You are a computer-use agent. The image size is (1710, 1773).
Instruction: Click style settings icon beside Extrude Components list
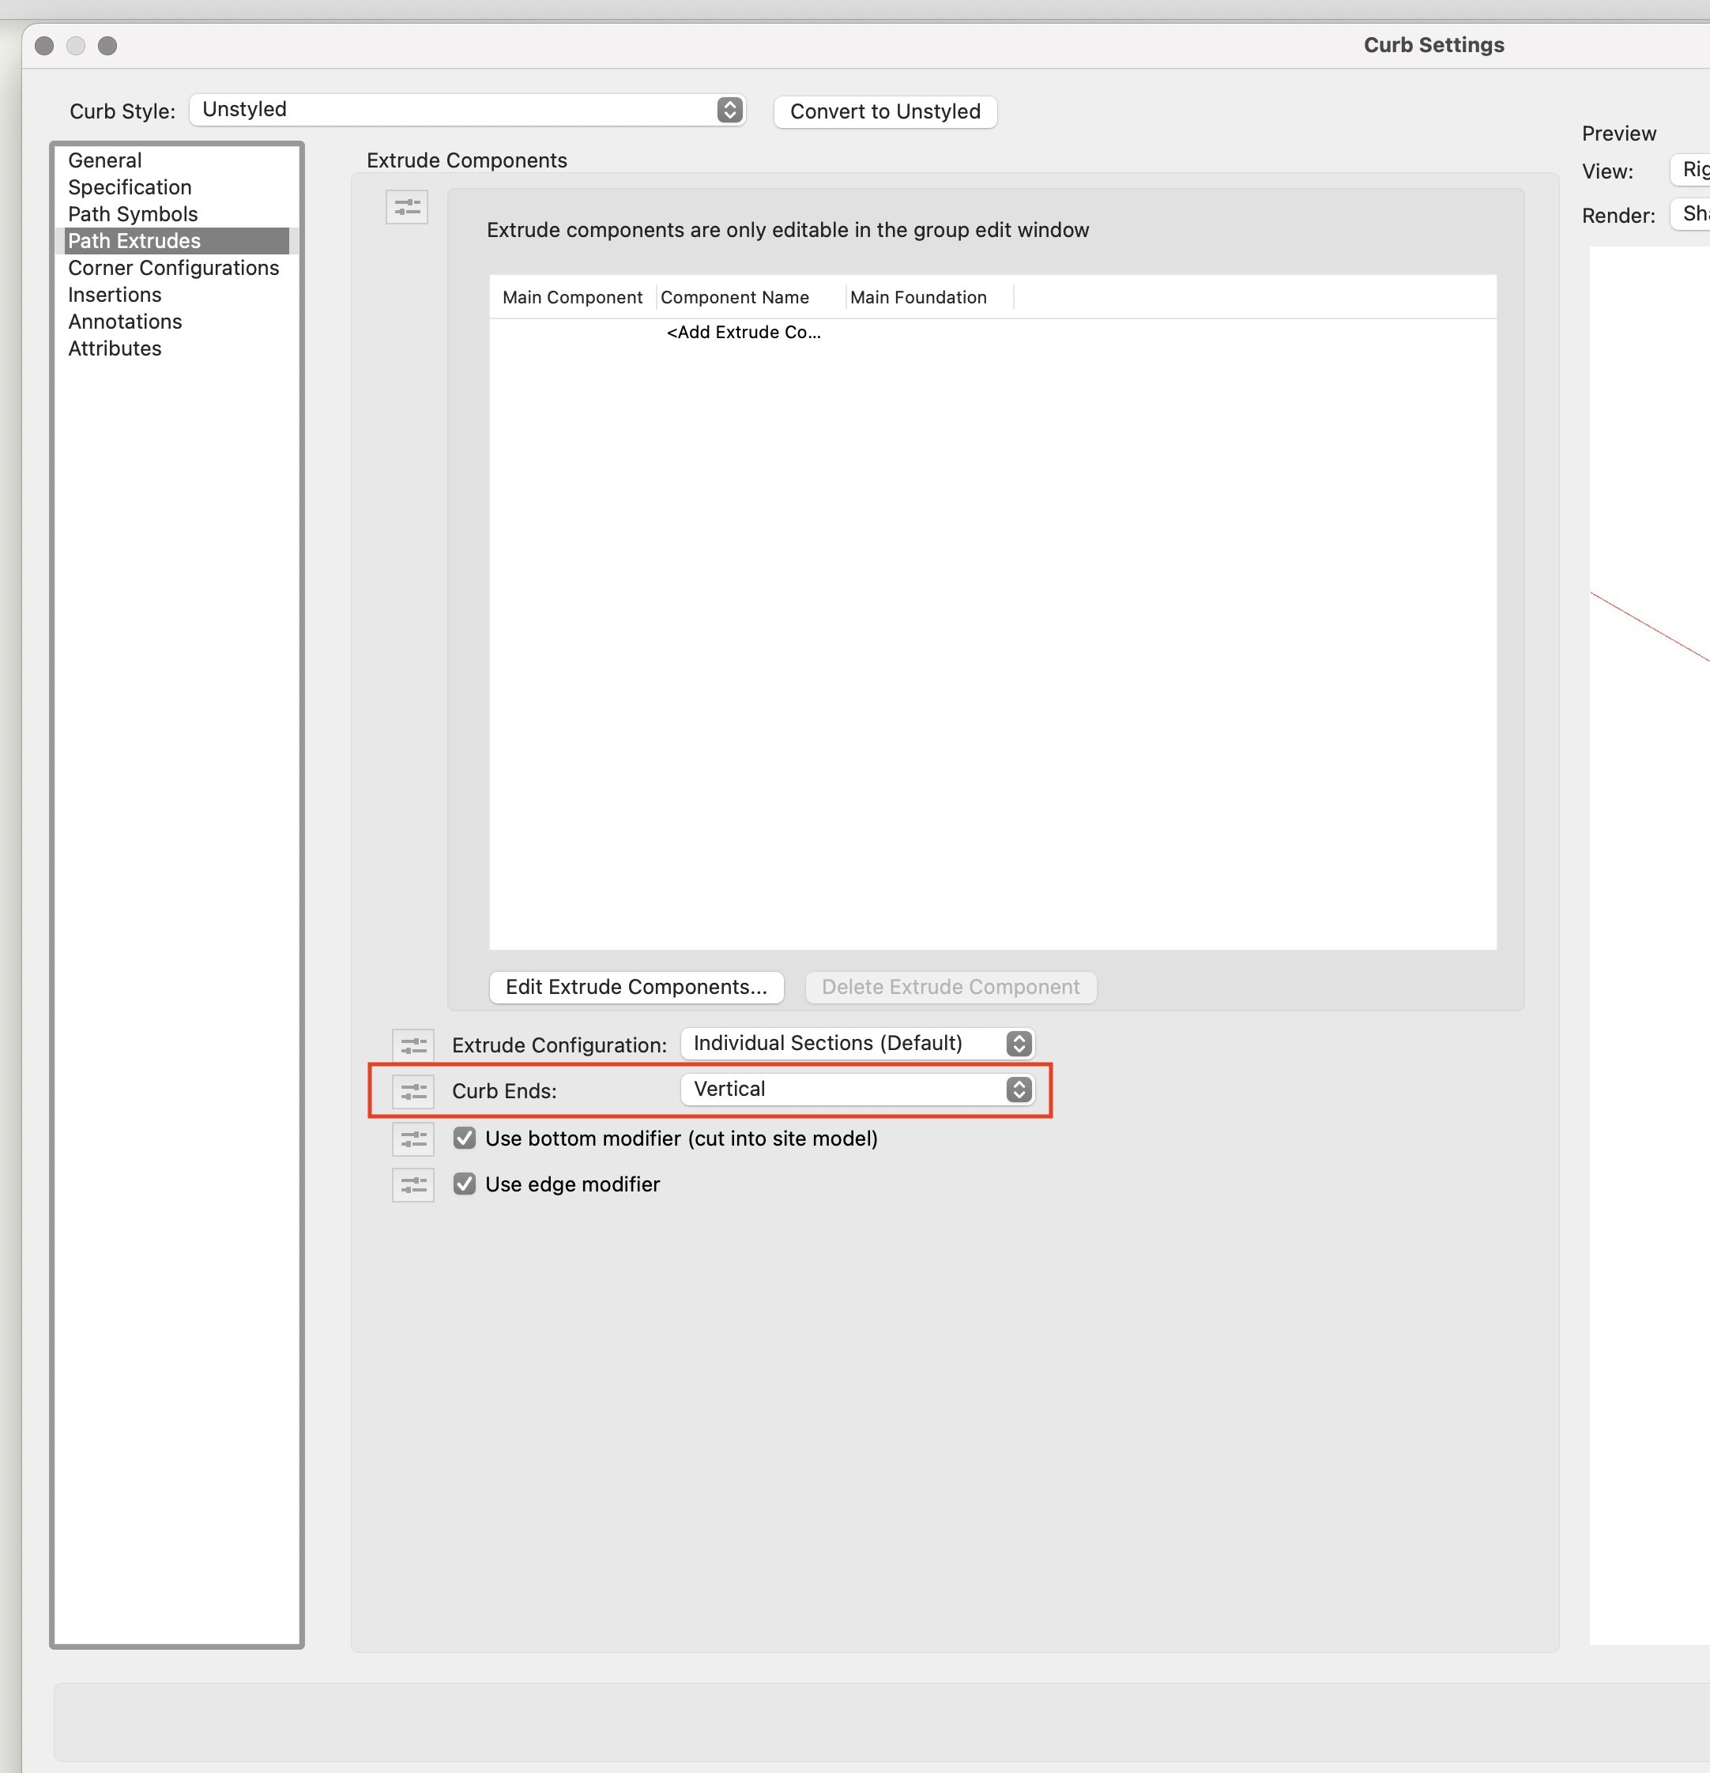[406, 207]
